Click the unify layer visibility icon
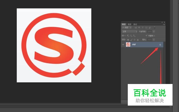This screenshot has width=179, height=112. pyautogui.click(x=131, y=36)
